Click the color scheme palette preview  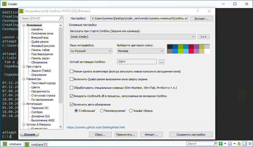[188, 49]
